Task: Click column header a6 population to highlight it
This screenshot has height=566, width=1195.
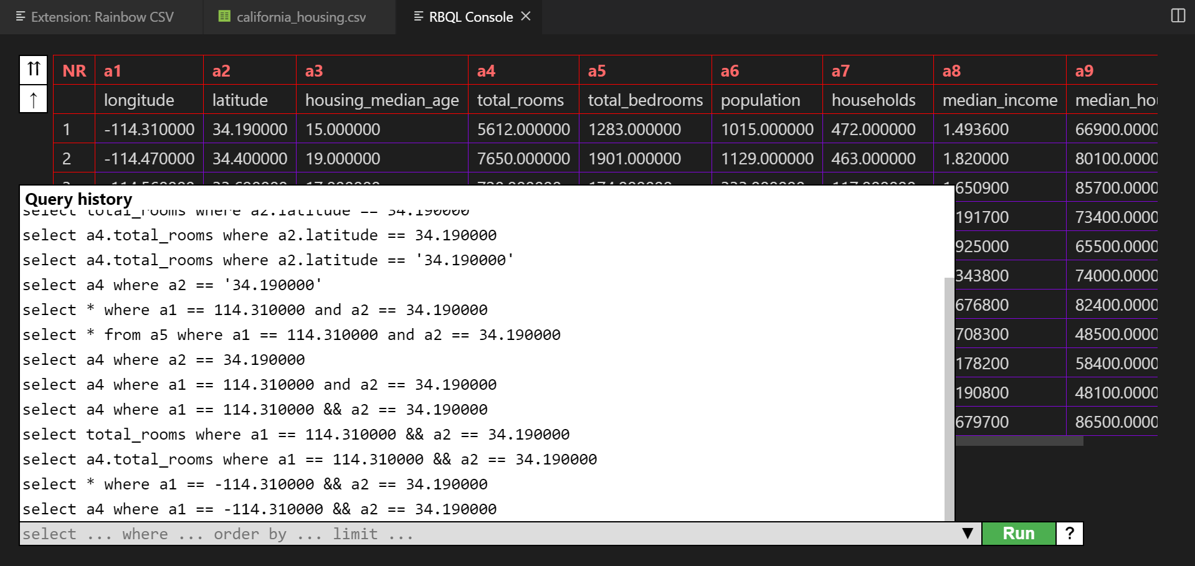Action: tap(766, 84)
